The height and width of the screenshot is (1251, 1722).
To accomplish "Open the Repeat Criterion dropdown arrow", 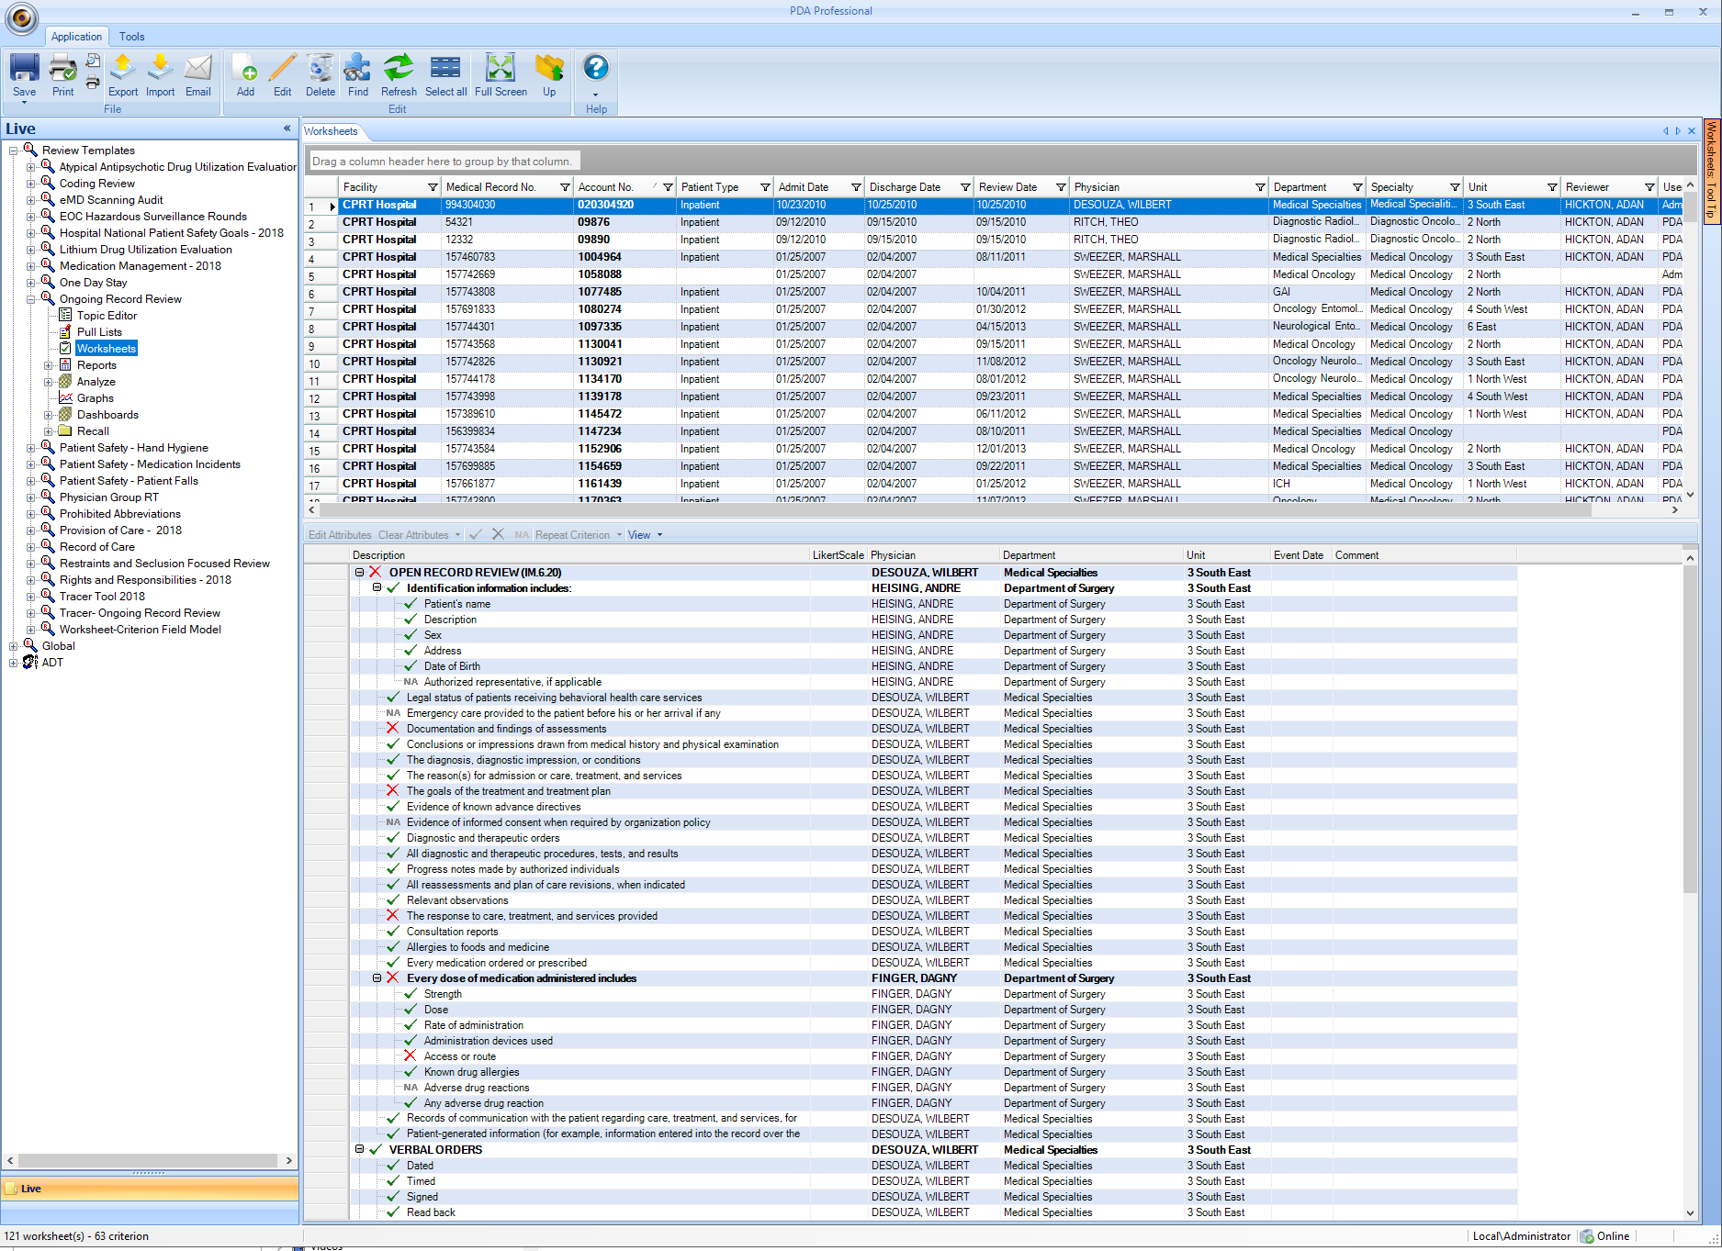I will pos(619,535).
